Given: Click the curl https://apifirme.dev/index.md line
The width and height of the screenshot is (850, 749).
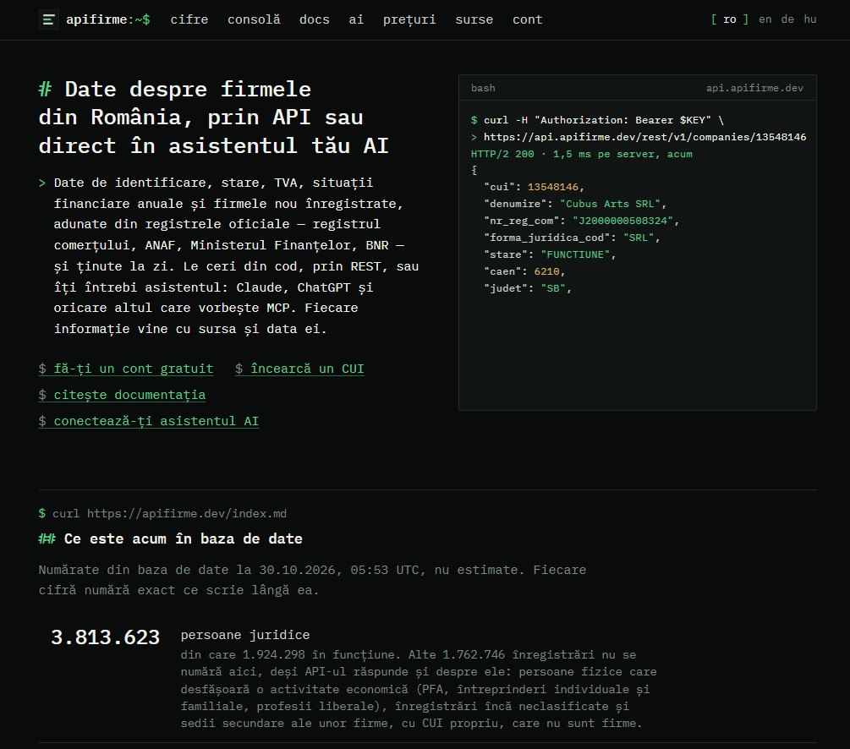Looking at the screenshot, I should pos(162,513).
